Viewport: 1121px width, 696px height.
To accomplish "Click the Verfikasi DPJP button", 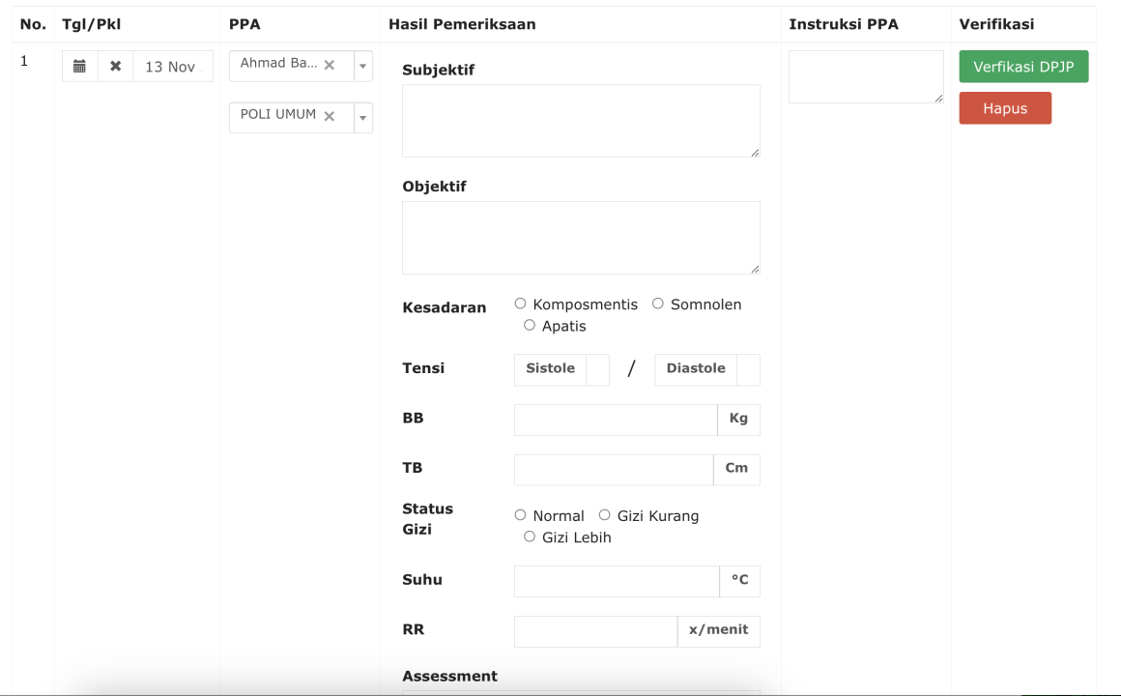I will coord(1023,67).
